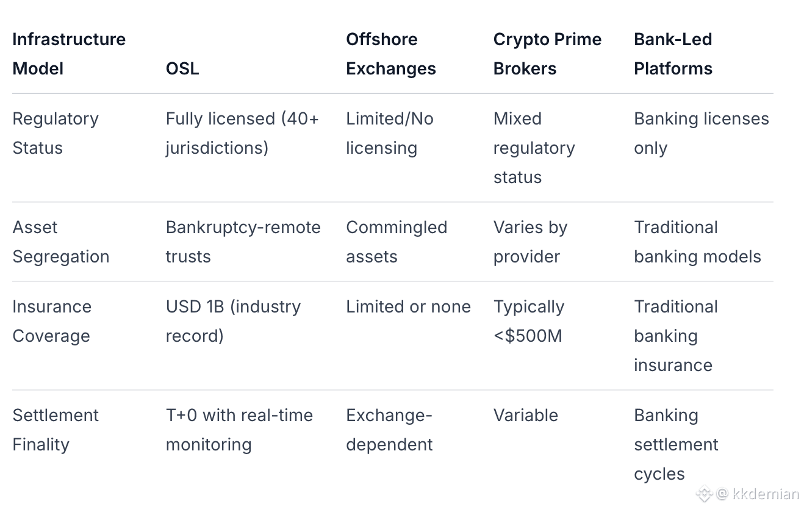The height and width of the screenshot is (509, 804).
Task: Click the Regulatory Status row label
Action: pyautogui.click(x=56, y=133)
